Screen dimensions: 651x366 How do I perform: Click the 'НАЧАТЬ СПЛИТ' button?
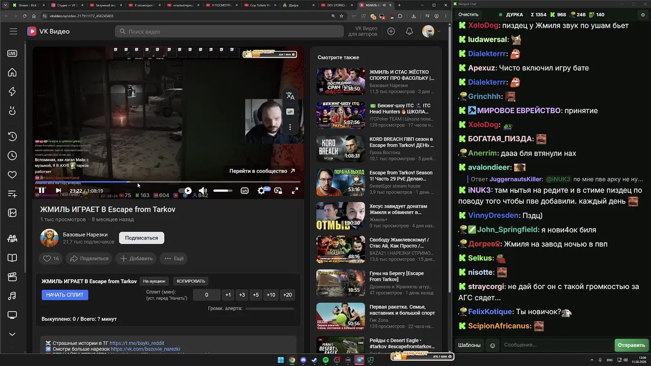(65, 295)
